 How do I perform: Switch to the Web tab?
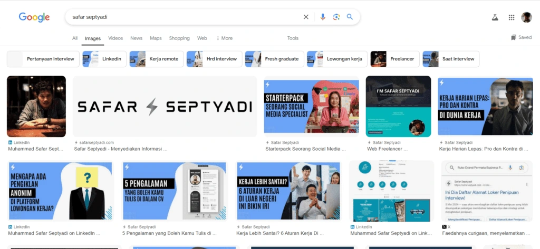[x=202, y=38]
